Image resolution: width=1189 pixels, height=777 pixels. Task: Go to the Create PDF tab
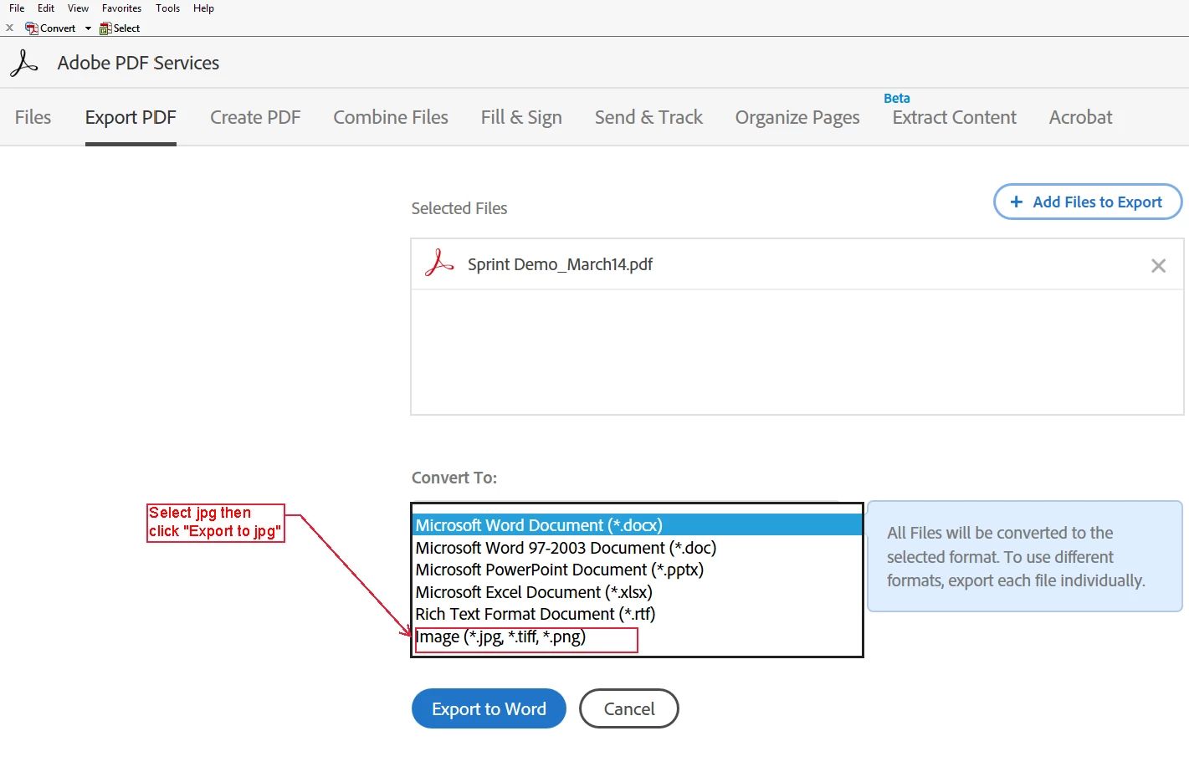click(255, 117)
